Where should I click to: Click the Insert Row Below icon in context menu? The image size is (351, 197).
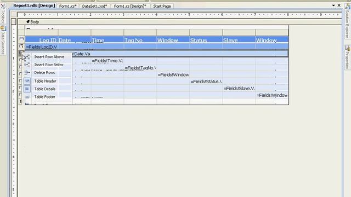[27, 65]
